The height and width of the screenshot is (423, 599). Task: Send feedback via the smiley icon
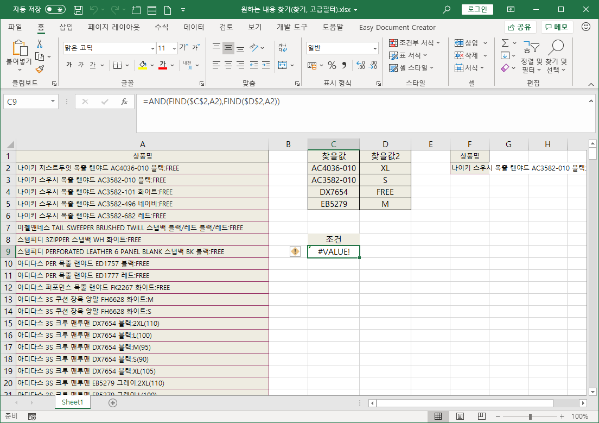click(585, 27)
